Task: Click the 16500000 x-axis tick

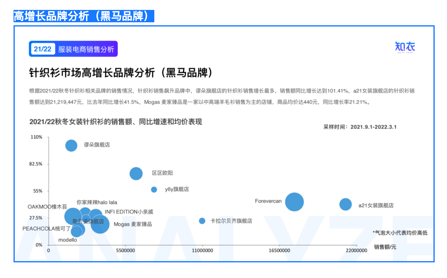Action: point(279,251)
